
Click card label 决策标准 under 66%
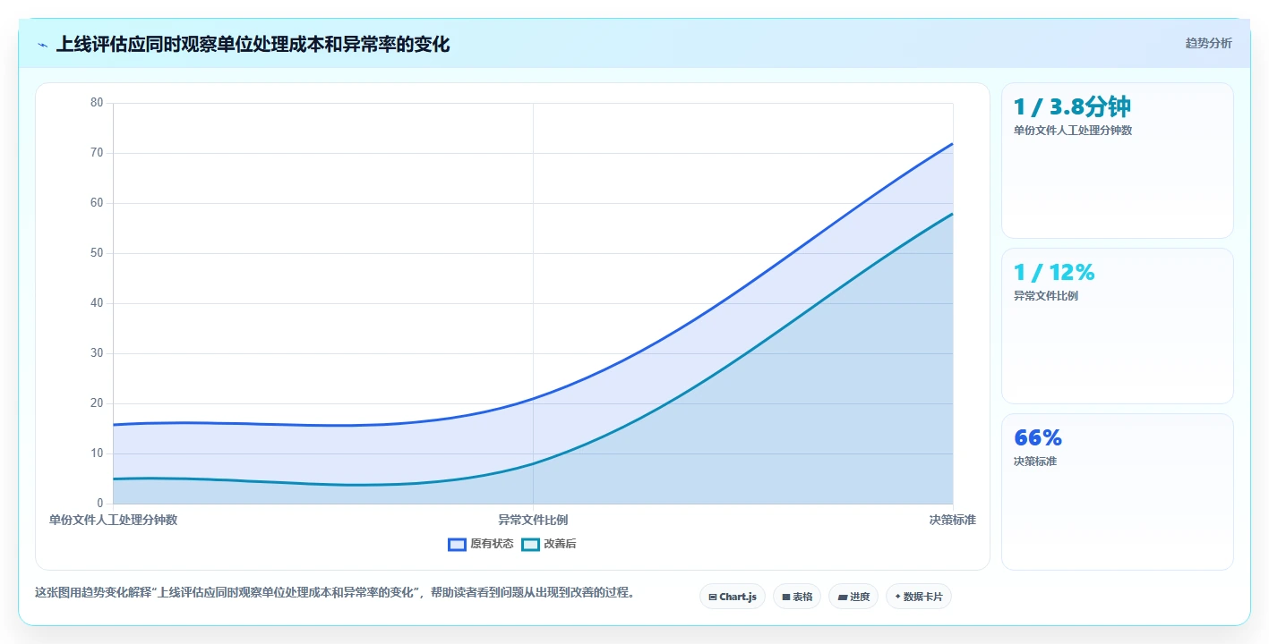click(1035, 461)
